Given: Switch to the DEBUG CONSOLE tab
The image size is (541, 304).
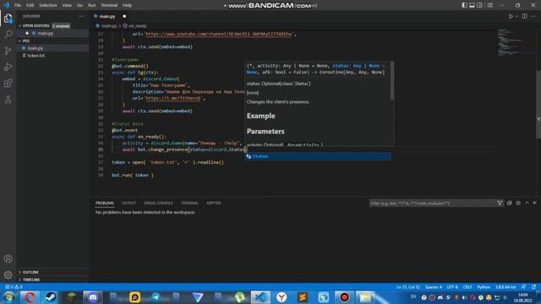Looking at the screenshot, I should pos(158,203).
